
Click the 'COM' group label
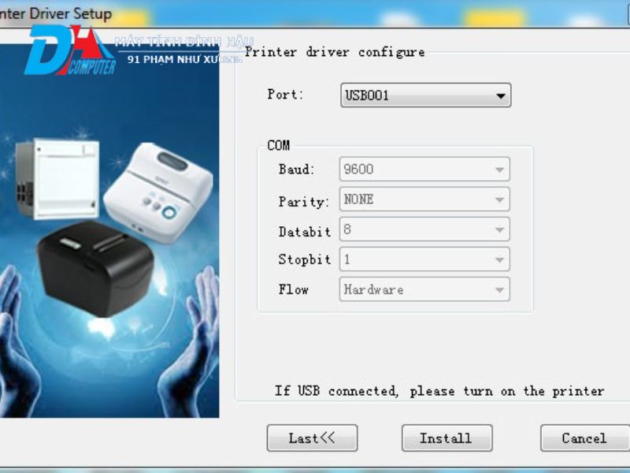click(279, 145)
